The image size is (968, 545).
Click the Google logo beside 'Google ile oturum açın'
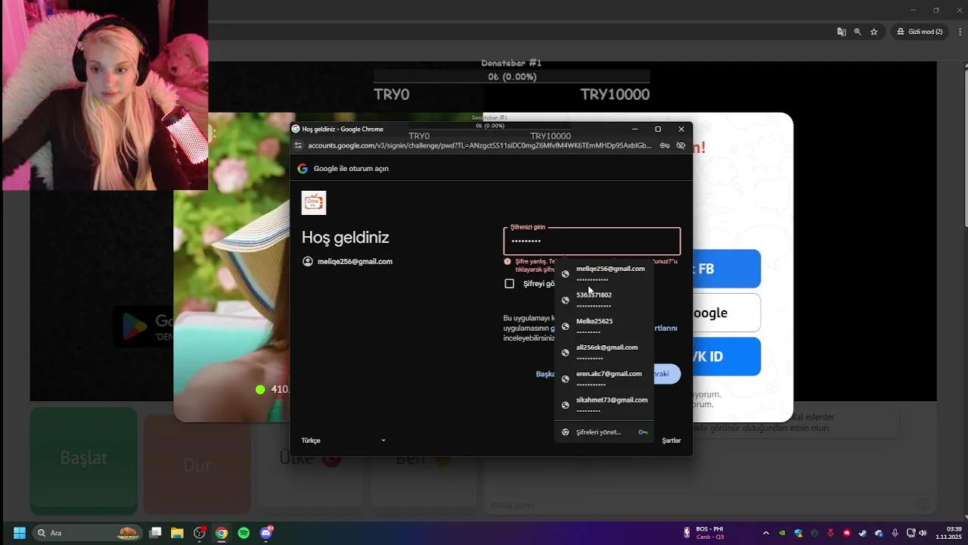302,169
